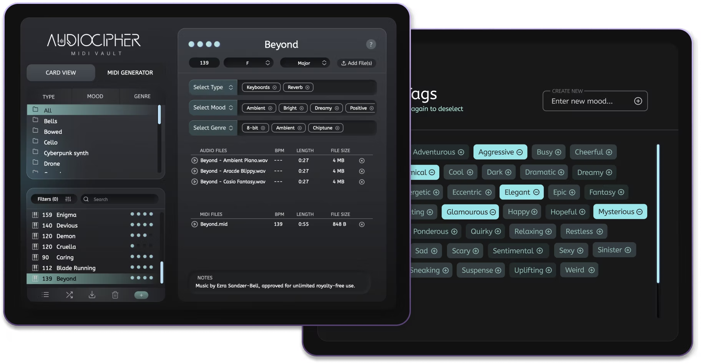This screenshot has height=364, width=701.
Task: Click the green plus button below the song list
Action: 141,294
